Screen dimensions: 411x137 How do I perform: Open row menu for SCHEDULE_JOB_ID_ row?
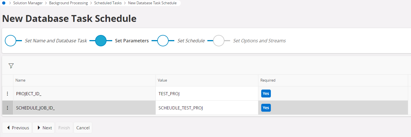click(x=7, y=108)
